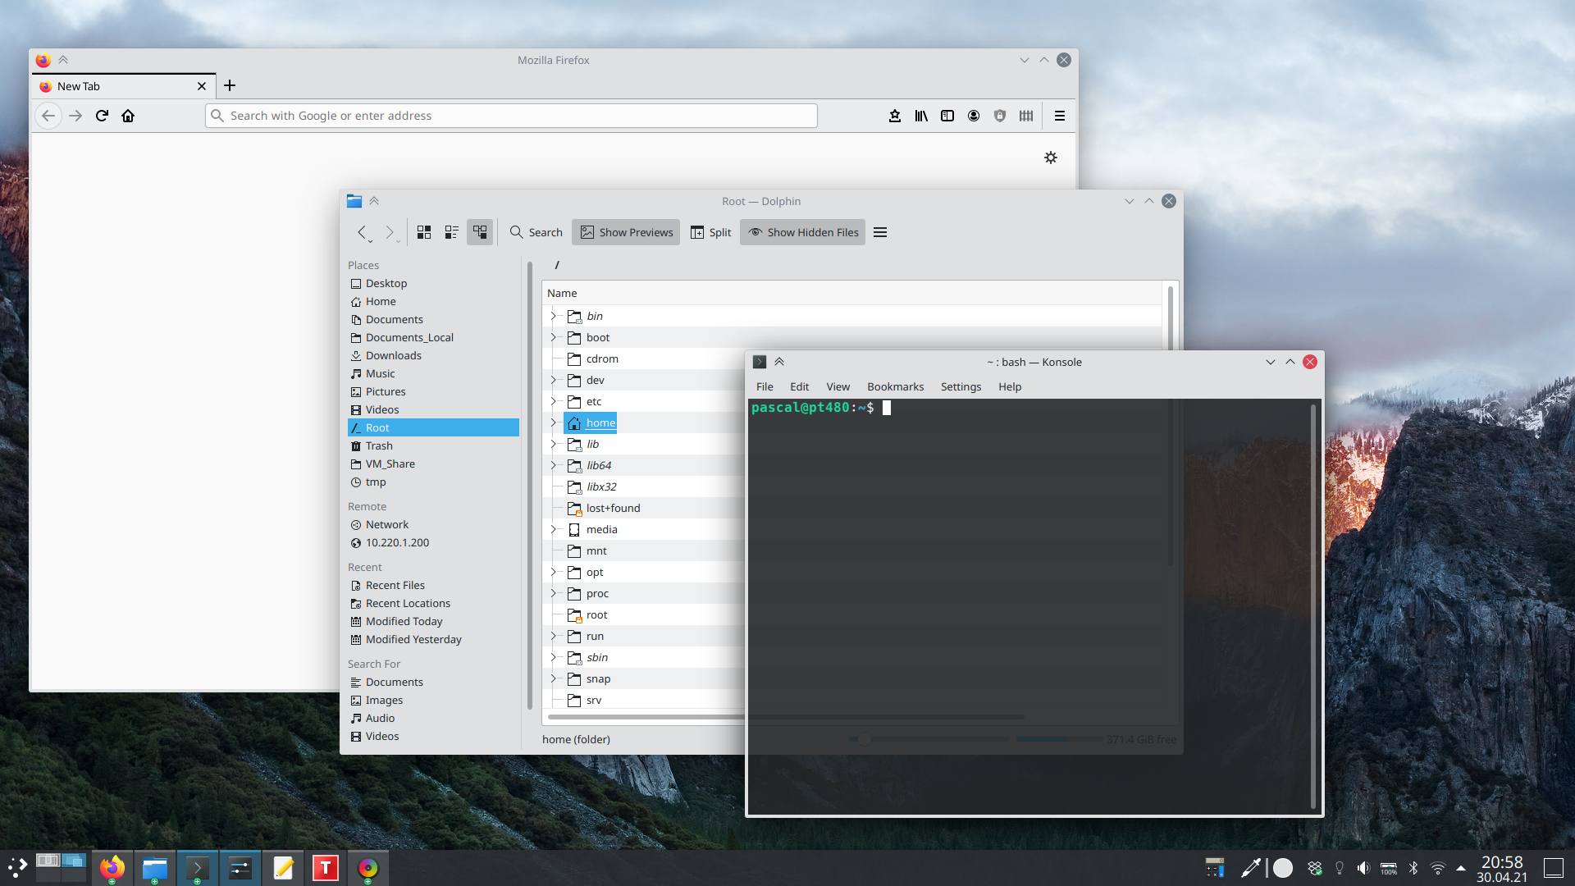
Task: Click Firefox address search field
Action: tap(511, 116)
